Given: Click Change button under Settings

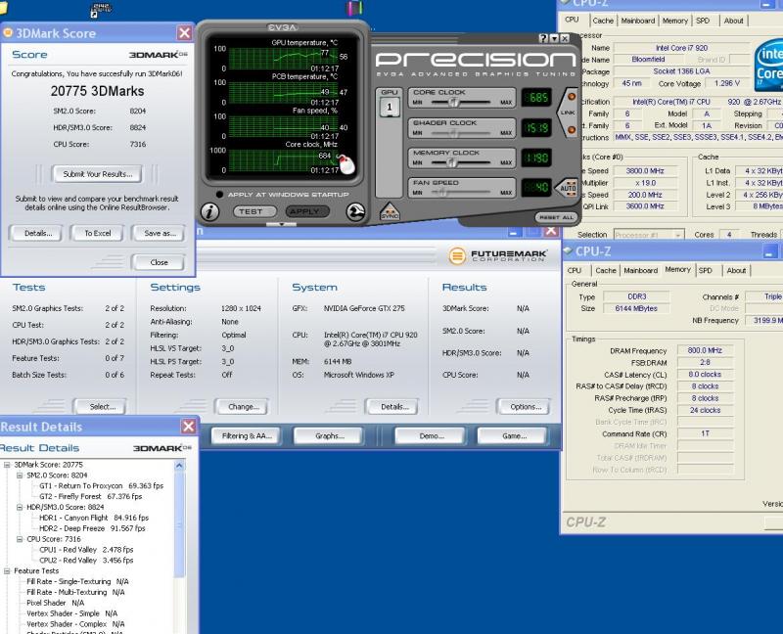Looking at the screenshot, I should tap(243, 407).
